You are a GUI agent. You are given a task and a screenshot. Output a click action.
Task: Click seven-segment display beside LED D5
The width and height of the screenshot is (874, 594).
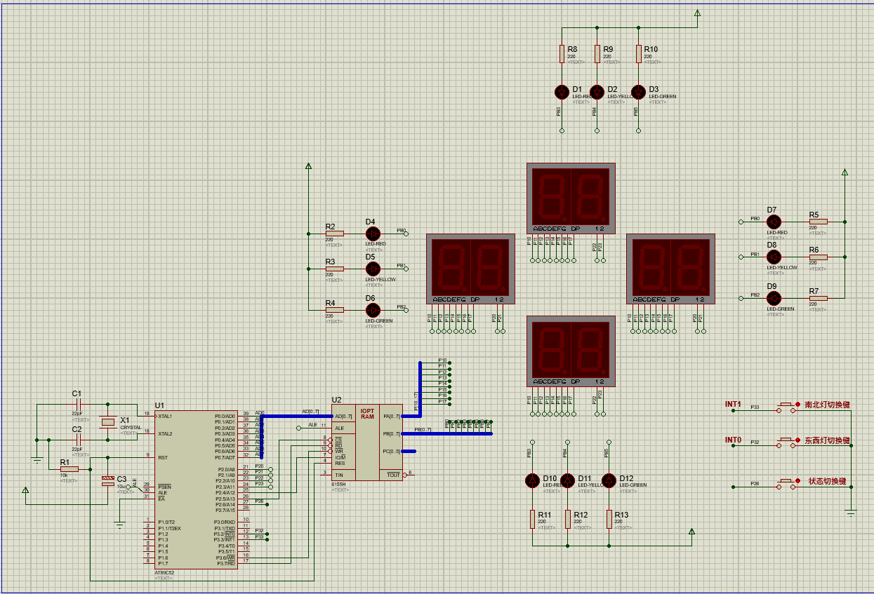pos(470,269)
